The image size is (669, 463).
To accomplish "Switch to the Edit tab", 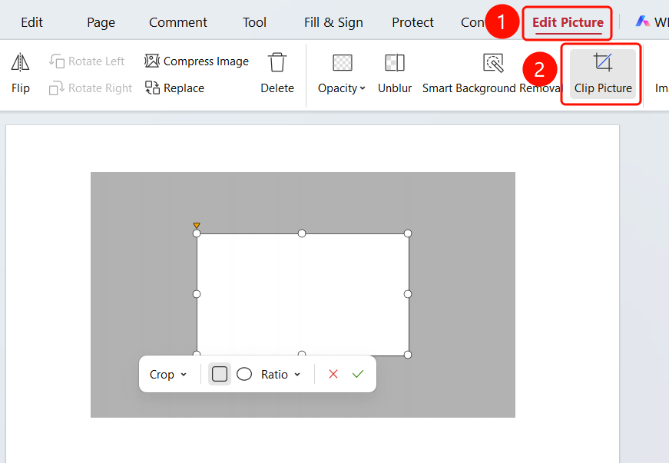I will click(x=32, y=22).
